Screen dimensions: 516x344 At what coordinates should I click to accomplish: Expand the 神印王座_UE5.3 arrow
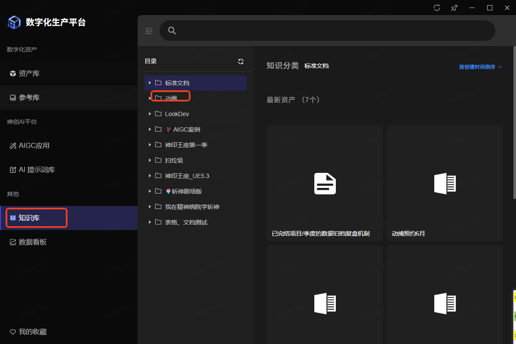[x=150, y=175]
